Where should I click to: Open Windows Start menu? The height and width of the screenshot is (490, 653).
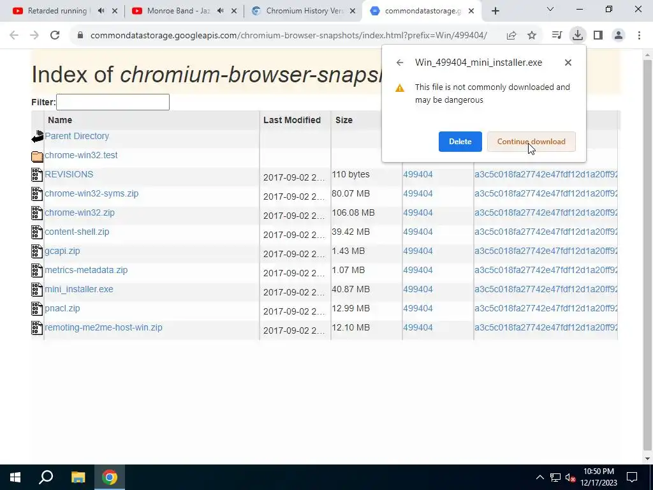tap(15, 477)
